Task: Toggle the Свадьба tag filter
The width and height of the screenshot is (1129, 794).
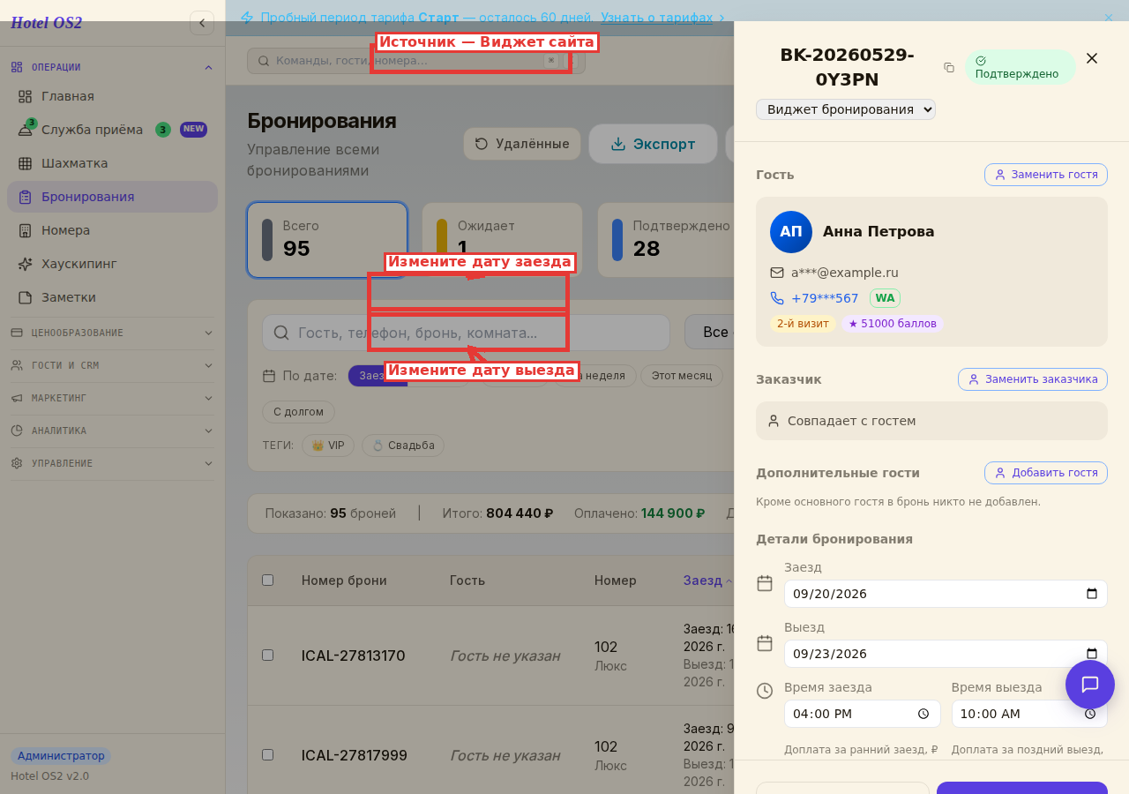Action: [403, 446]
